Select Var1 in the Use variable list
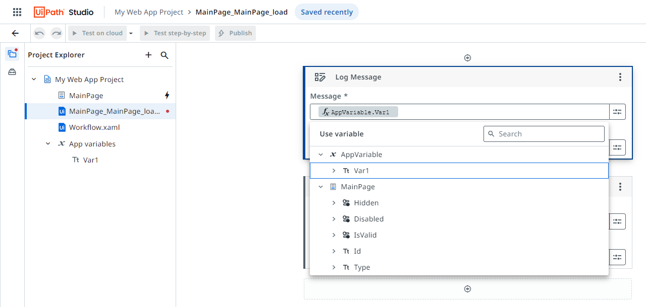This screenshot has width=646, height=307. pyautogui.click(x=361, y=171)
